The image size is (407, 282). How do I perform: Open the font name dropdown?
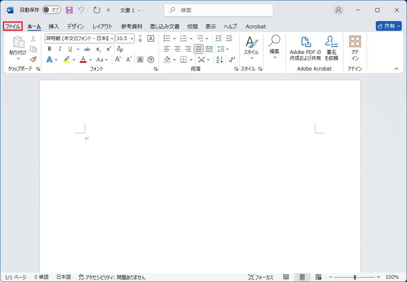[x=112, y=38]
